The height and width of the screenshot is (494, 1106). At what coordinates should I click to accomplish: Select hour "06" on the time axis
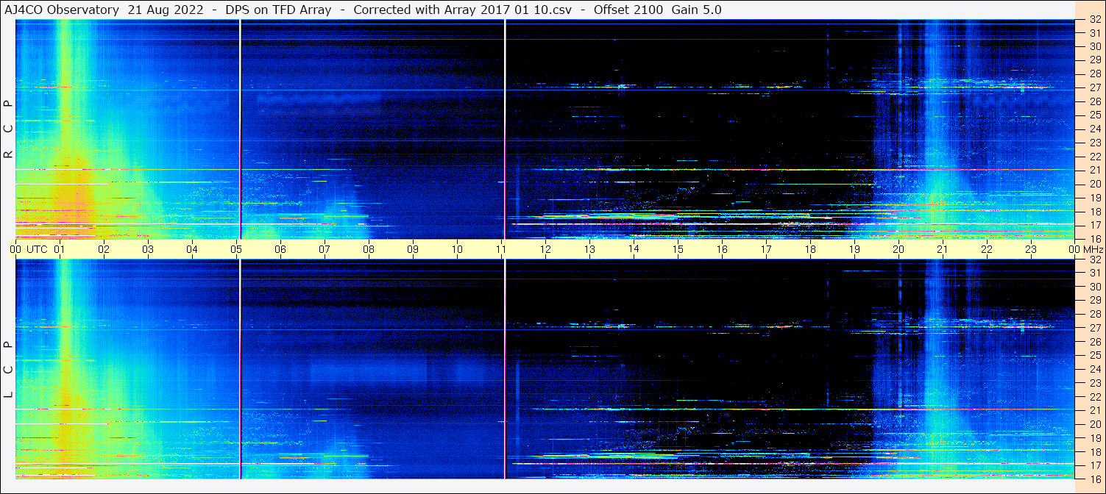(x=280, y=249)
